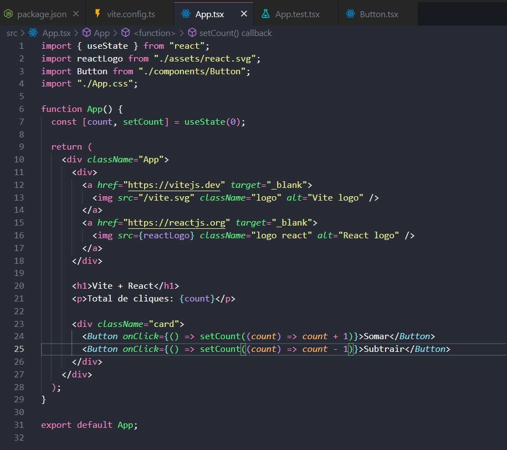Follow the https://reactjs.org link

(x=177, y=223)
